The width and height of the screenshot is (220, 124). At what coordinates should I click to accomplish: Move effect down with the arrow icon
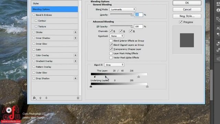[x=46, y=98]
